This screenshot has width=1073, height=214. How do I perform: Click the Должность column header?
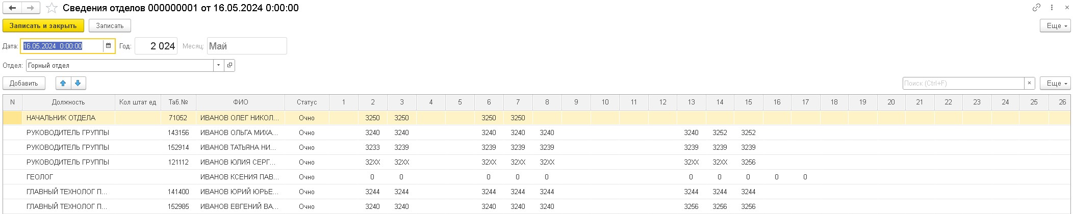click(x=68, y=102)
